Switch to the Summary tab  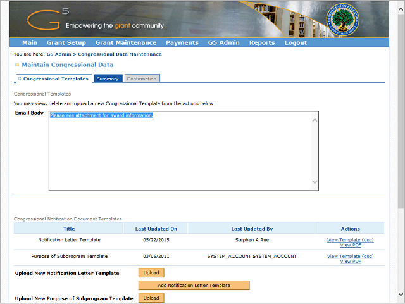point(108,79)
